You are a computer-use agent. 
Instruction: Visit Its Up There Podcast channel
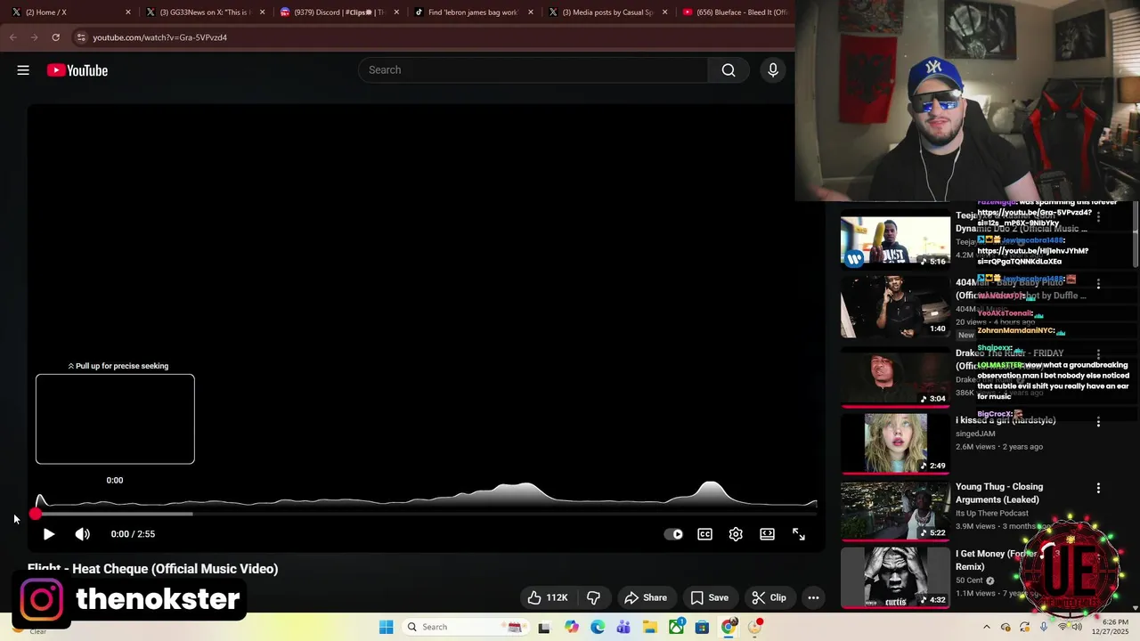pyautogui.click(x=992, y=514)
